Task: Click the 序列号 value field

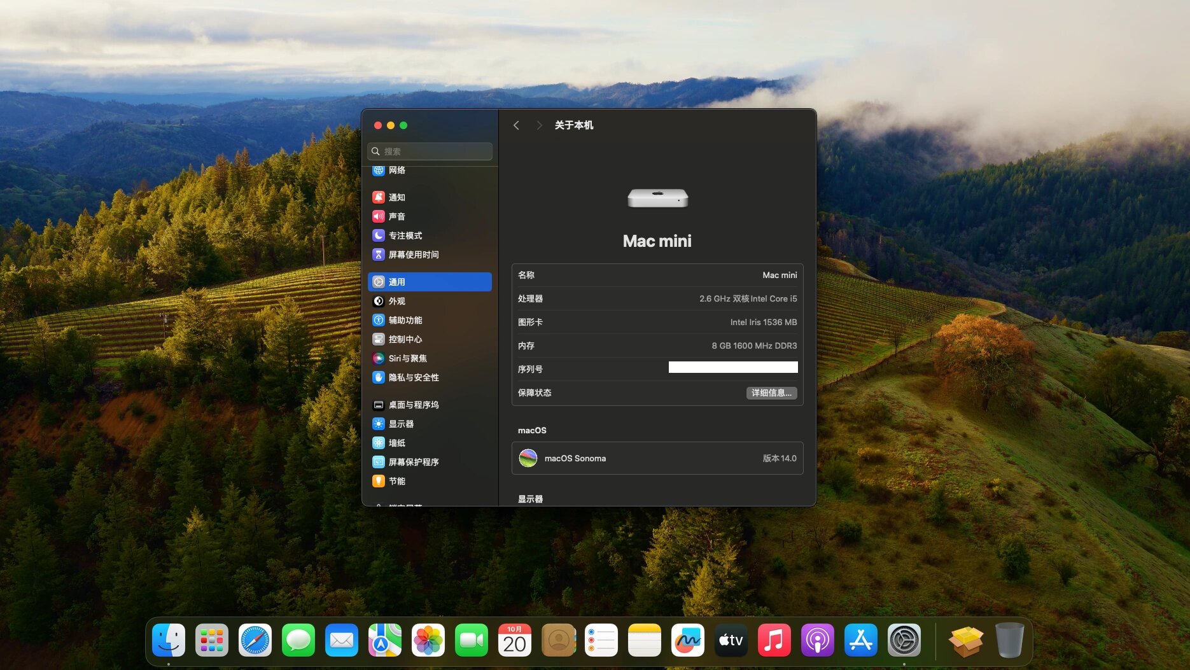Action: (733, 367)
